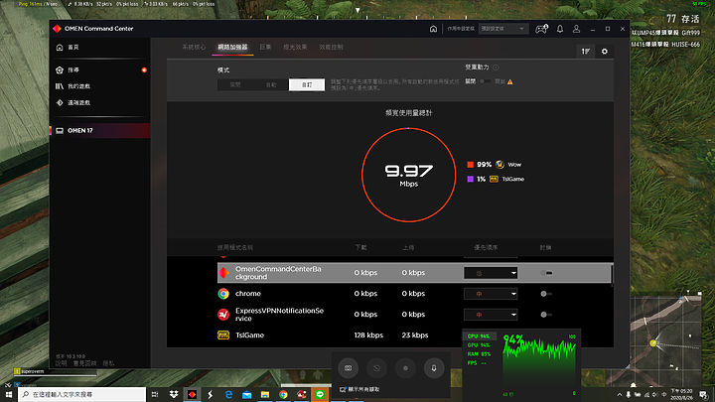Click the warning triangle beside dual force toggle
The image size is (715, 402).
tap(510, 82)
